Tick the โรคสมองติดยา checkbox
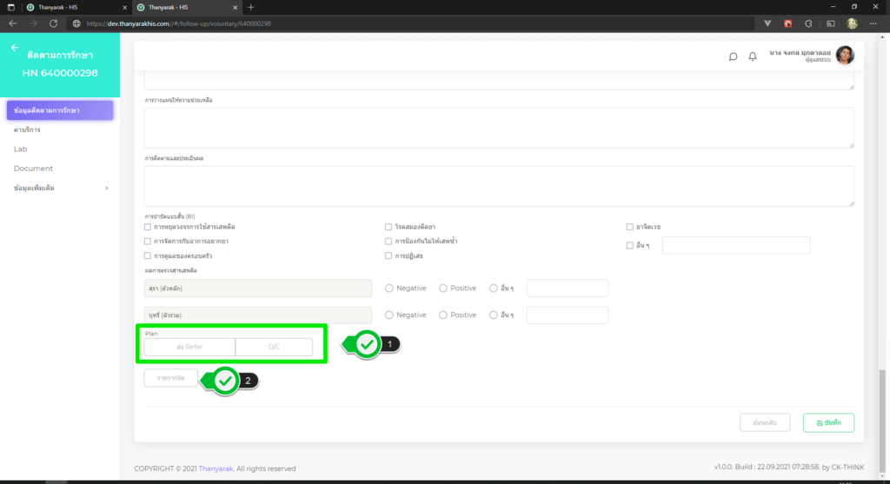This screenshot has height=484, width=890. pos(389,227)
